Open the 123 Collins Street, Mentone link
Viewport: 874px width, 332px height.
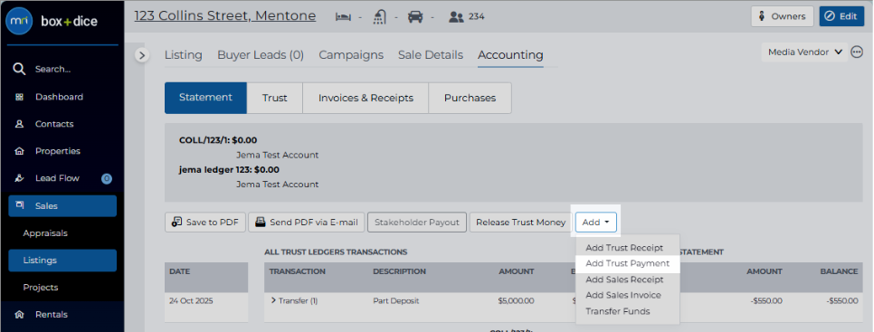[225, 16]
